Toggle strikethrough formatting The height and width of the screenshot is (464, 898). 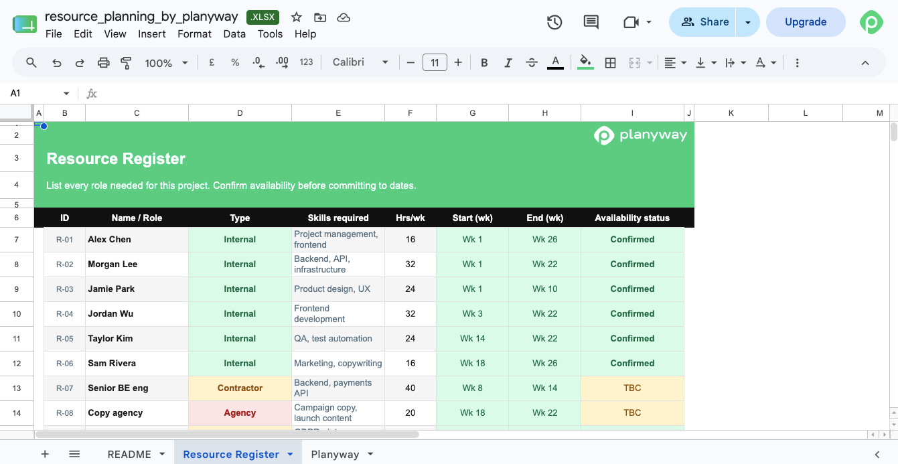(x=532, y=62)
